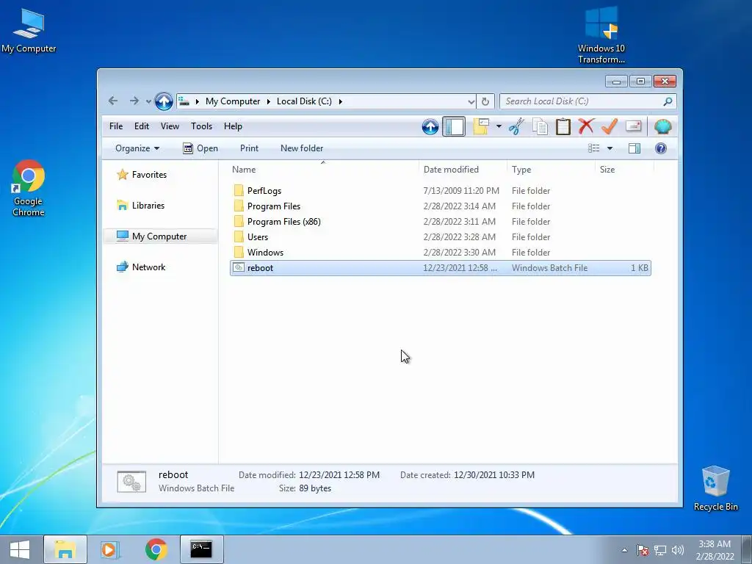This screenshot has height=564, width=752.
Task: Click the Copy pages icon
Action: click(540, 126)
